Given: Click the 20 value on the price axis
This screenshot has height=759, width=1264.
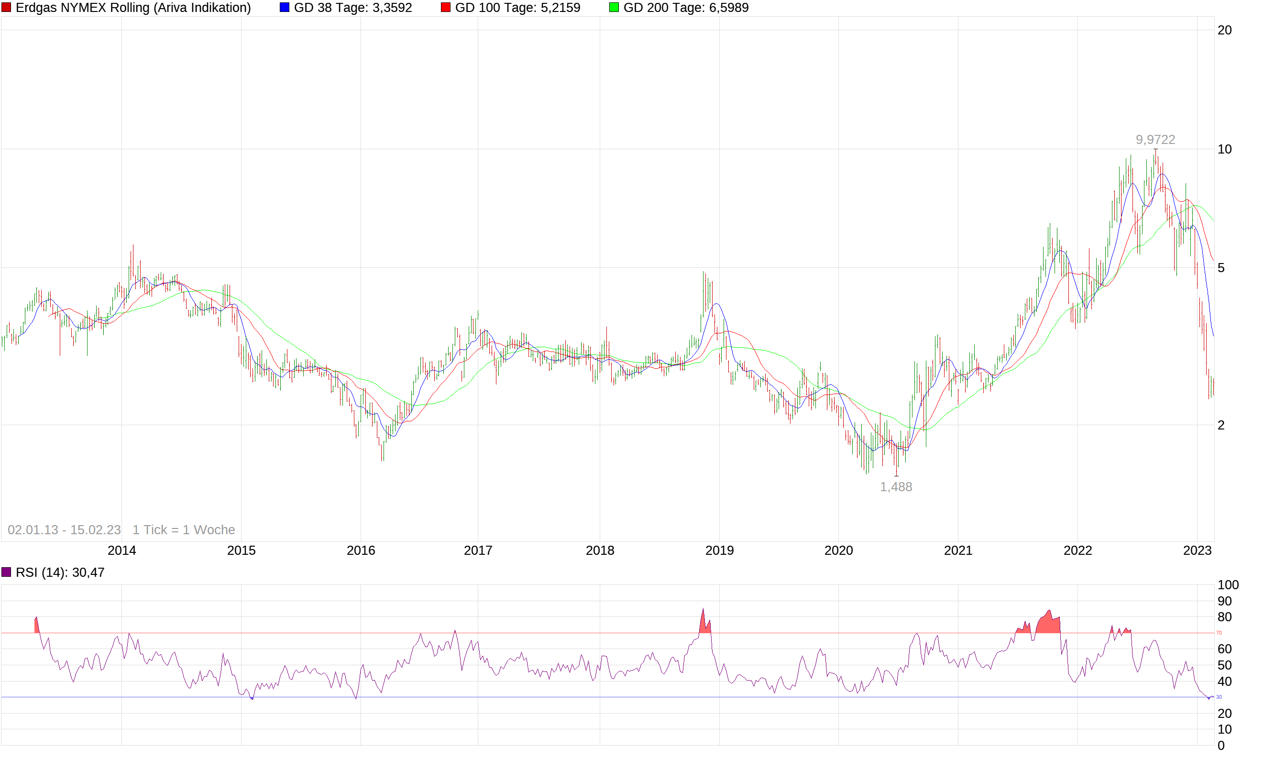Looking at the screenshot, I should 1225,30.
